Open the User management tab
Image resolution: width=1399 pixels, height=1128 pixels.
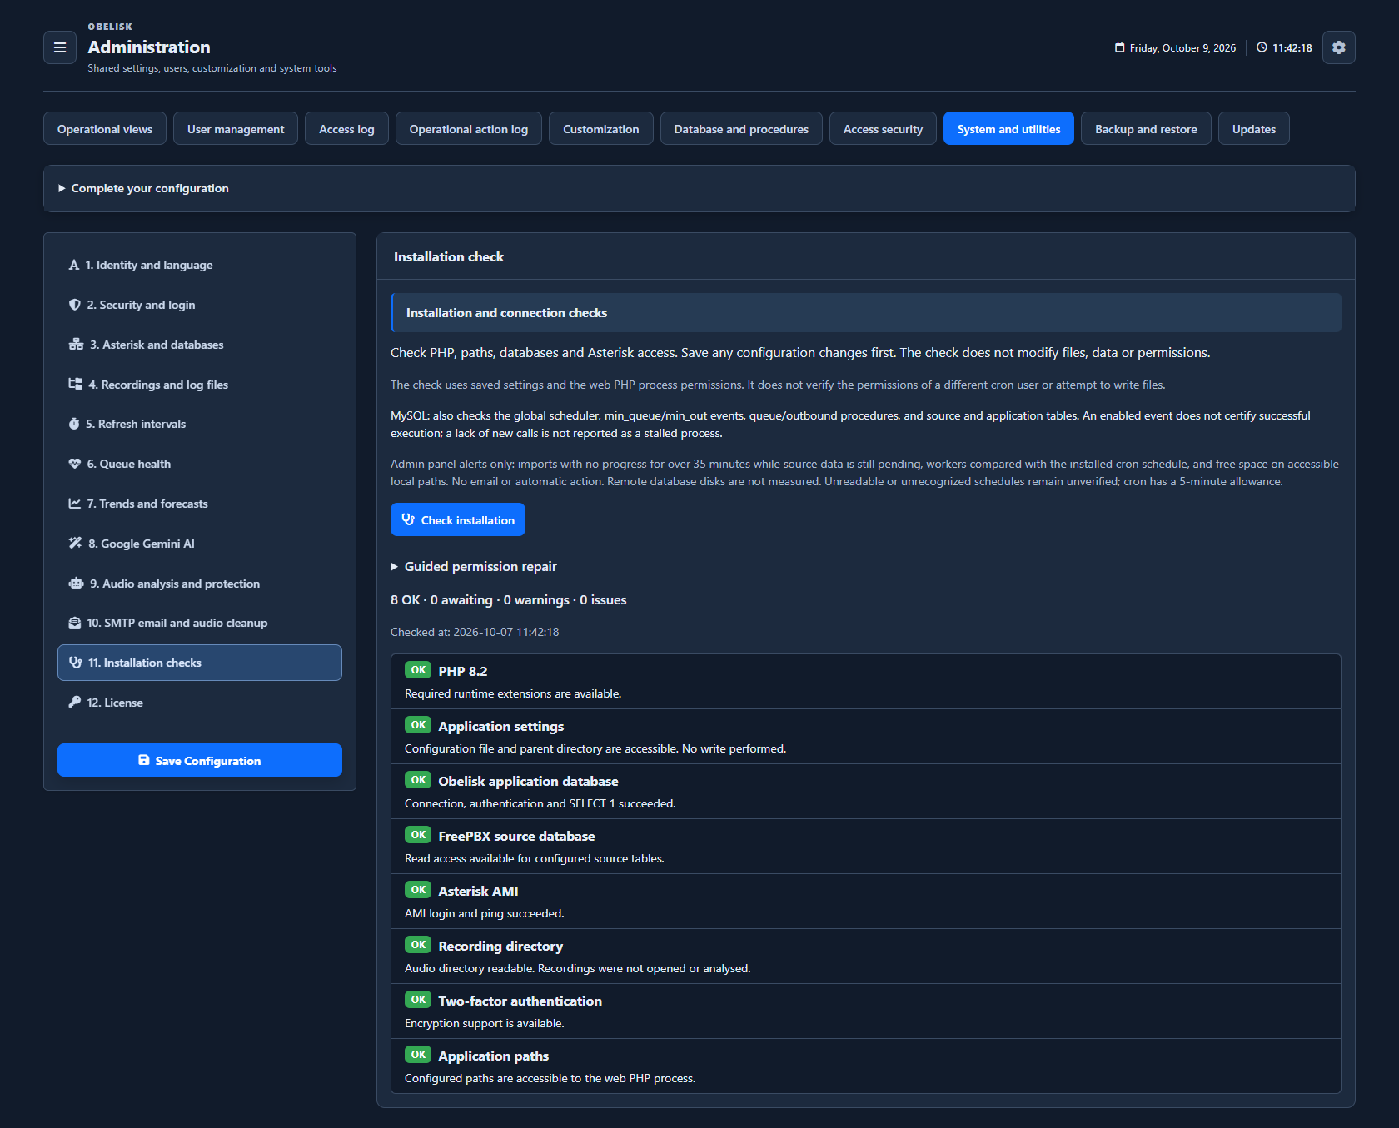(236, 128)
